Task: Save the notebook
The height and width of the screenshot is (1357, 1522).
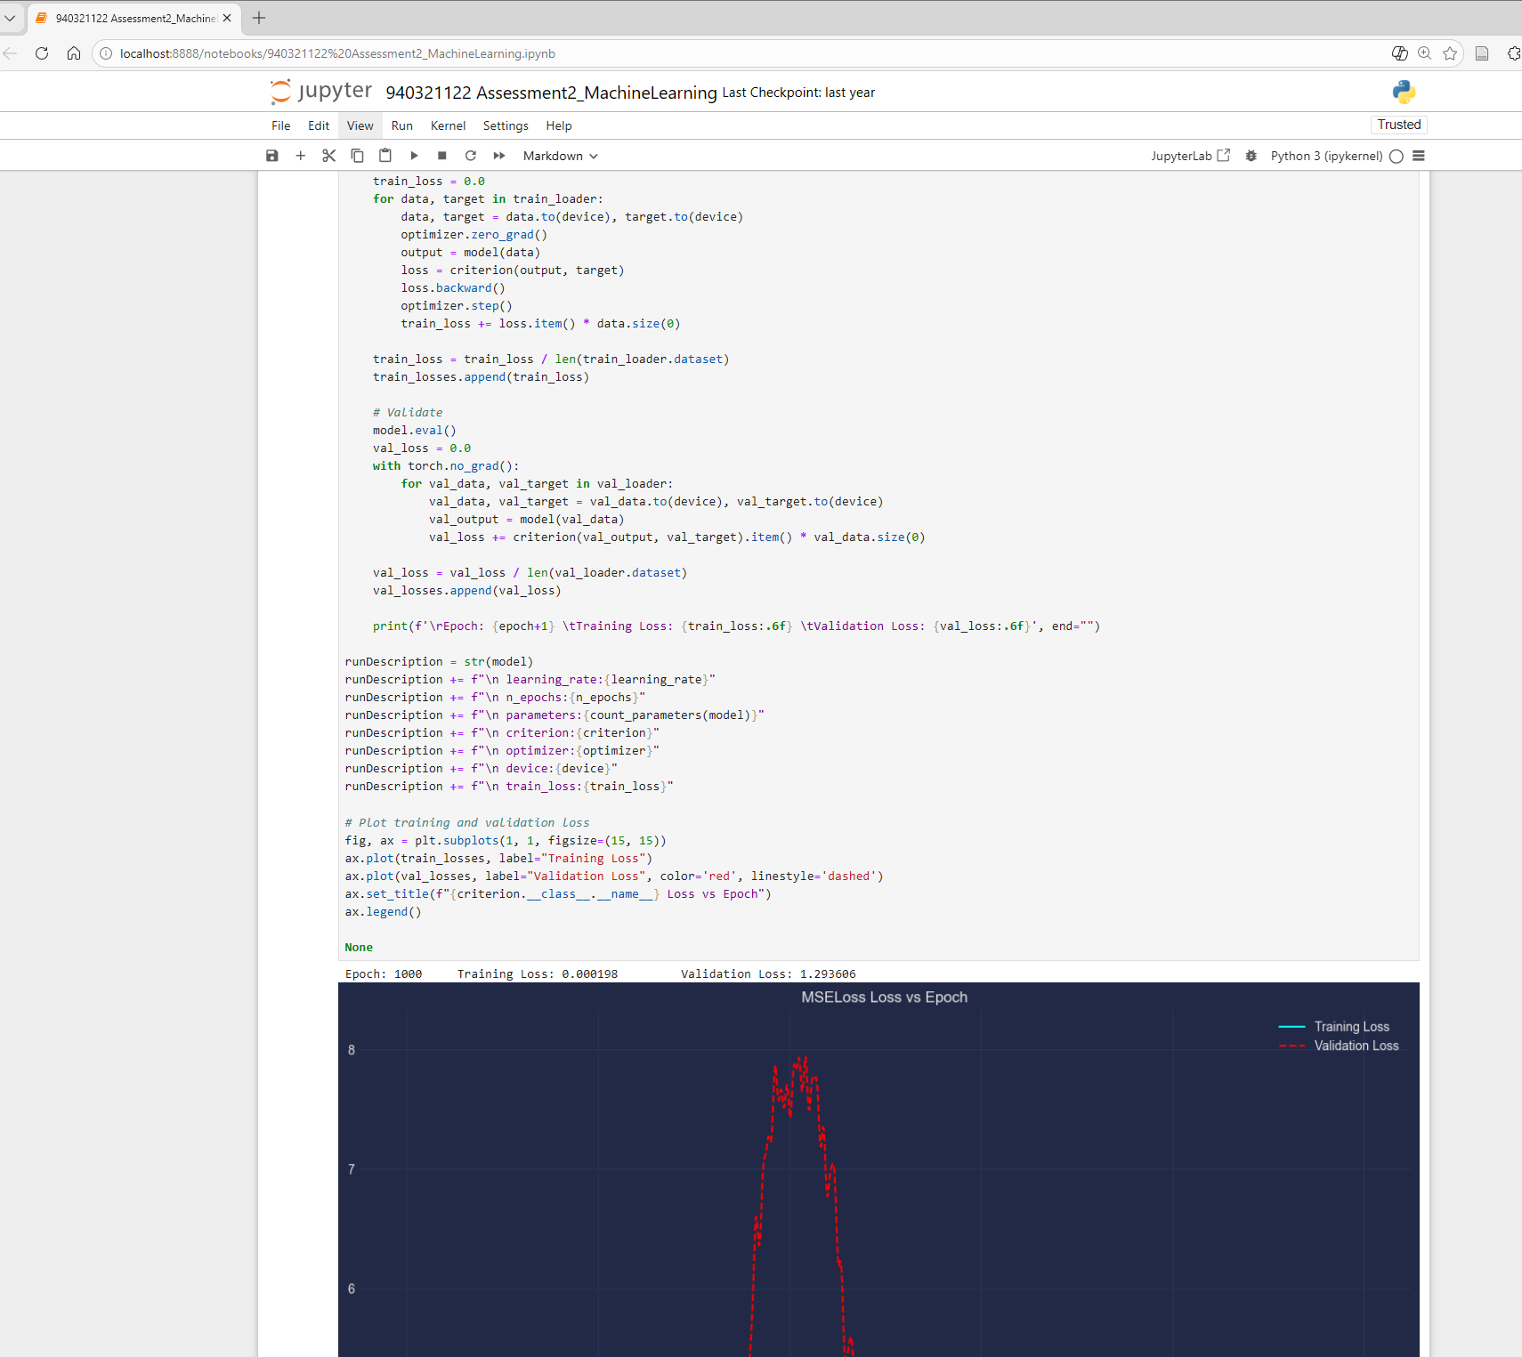Action: (x=271, y=156)
